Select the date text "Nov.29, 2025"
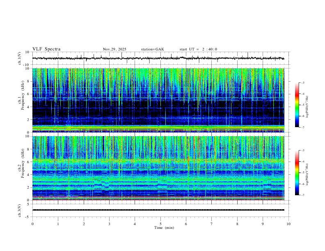Viewport: 325px width, 251px height. pos(114,49)
